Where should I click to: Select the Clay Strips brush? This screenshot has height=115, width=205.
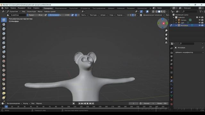4,34
